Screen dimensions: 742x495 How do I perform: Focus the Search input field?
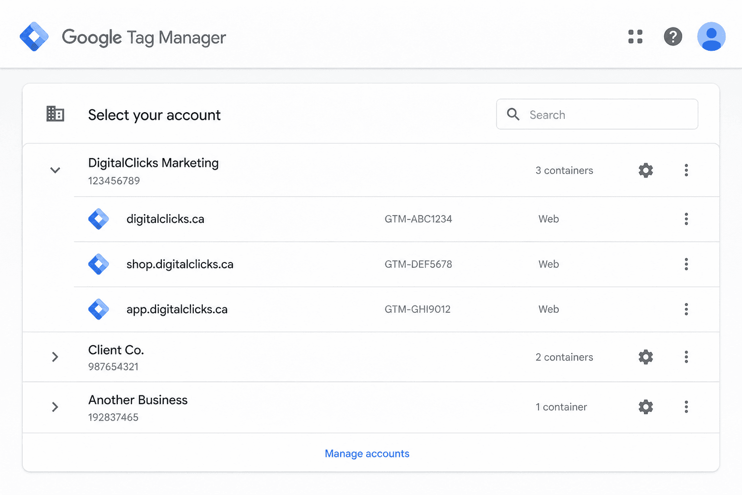597,114
